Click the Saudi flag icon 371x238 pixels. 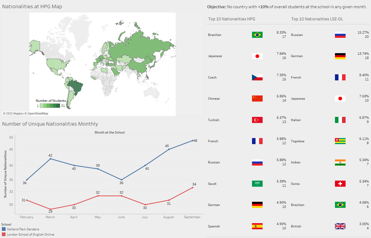pyautogui.click(x=257, y=184)
